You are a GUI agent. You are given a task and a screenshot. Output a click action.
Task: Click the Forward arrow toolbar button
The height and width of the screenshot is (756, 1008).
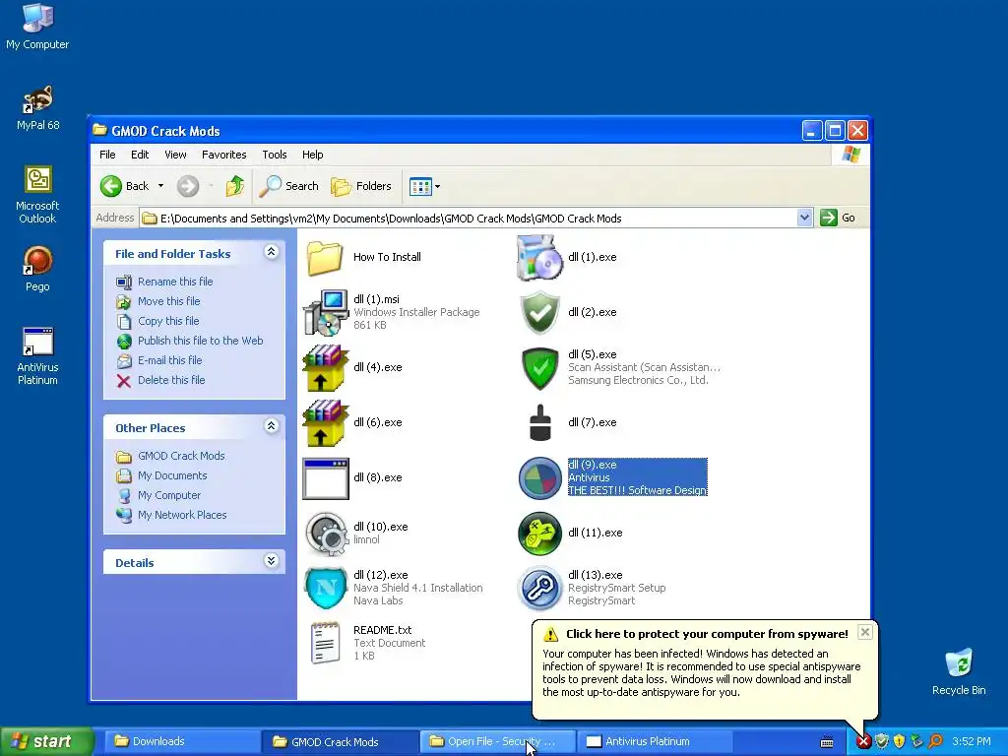pos(188,186)
